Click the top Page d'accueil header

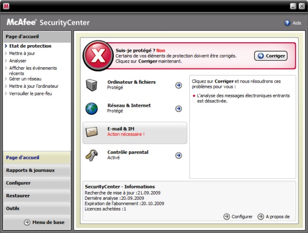point(37,37)
